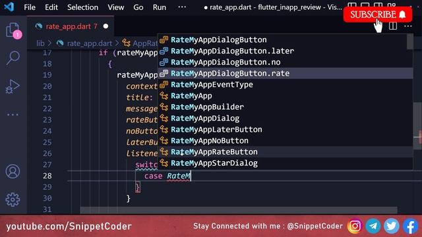Viewport: 422px width, 237px height.
Task: Open the Run menu
Action: [160, 7]
